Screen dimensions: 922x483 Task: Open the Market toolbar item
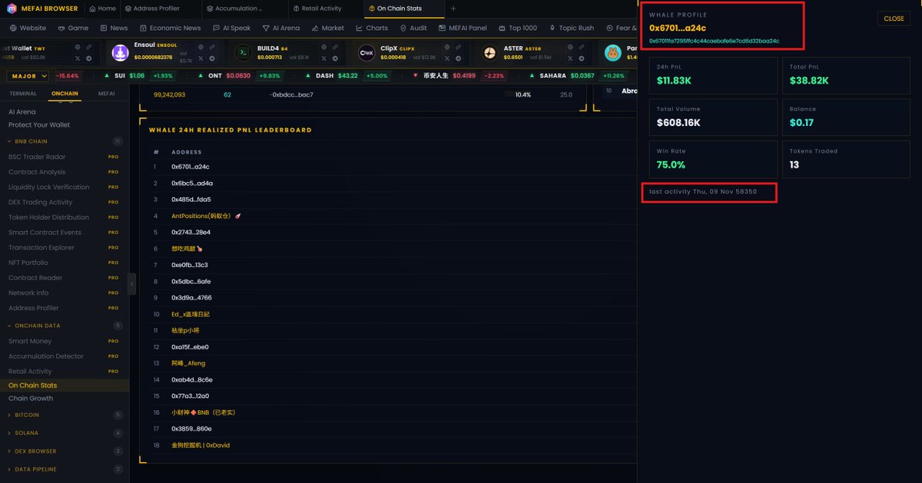pyautogui.click(x=328, y=28)
